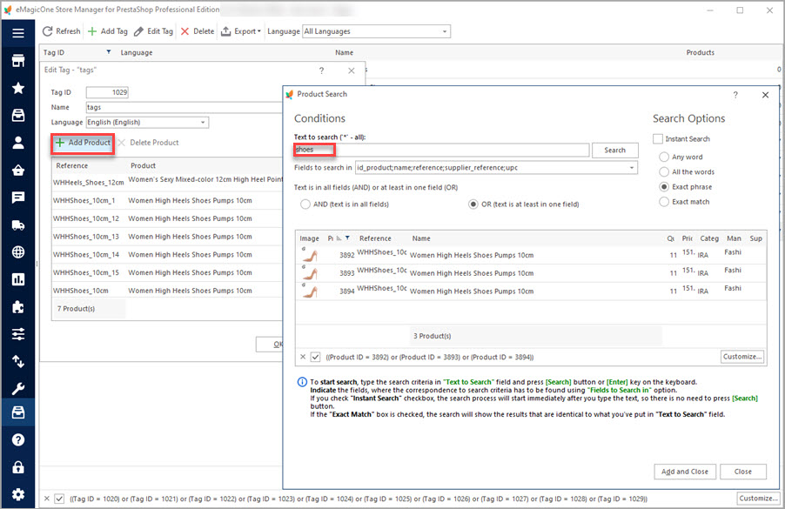This screenshot has width=785, height=509.
Task: Click Close button in Product Search
Action: coord(743,472)
